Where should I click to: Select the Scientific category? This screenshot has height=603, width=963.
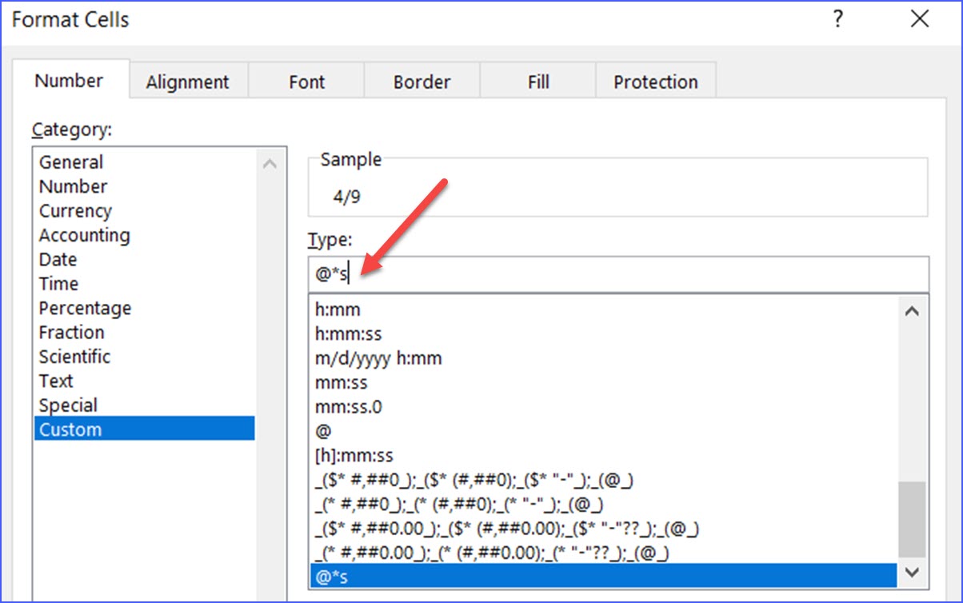[74, 357]
